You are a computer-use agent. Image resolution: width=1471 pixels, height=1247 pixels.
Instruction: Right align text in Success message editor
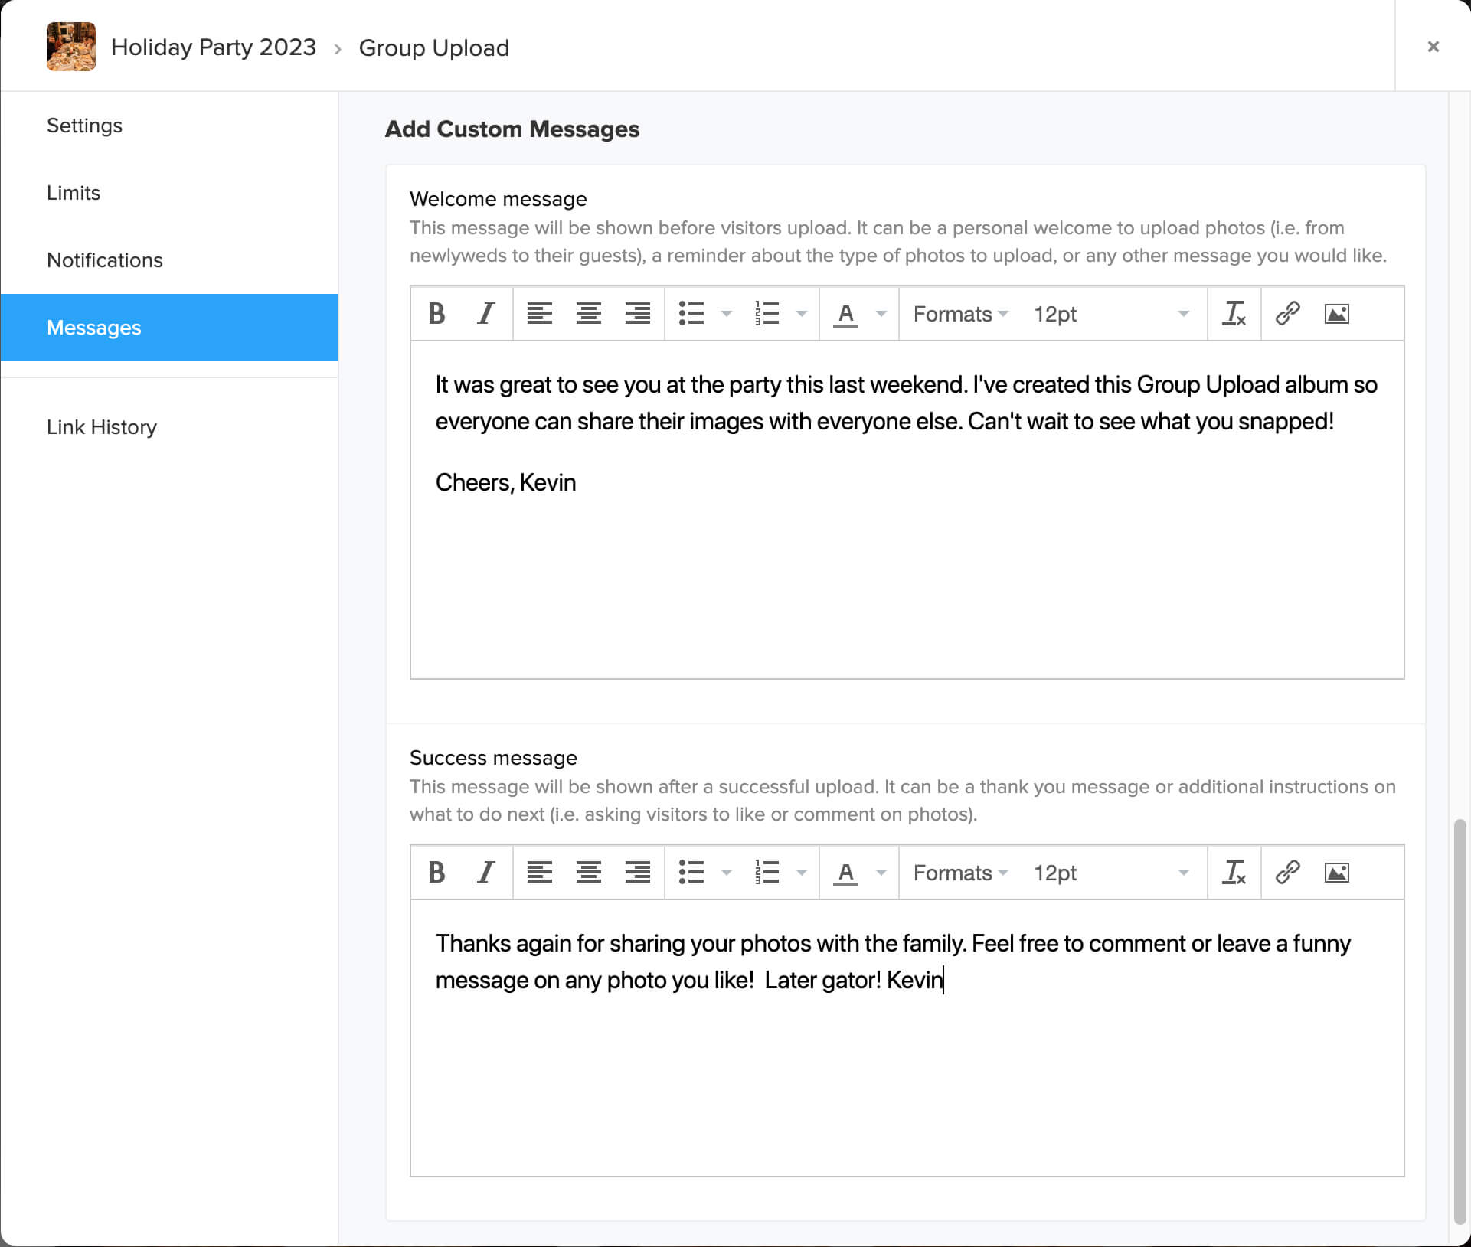pyautogui.click(x=637, y=873)
